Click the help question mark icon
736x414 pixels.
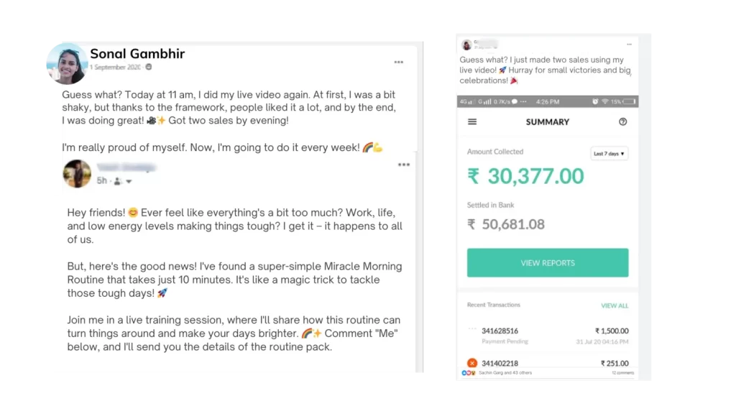(x=622, y=121)
